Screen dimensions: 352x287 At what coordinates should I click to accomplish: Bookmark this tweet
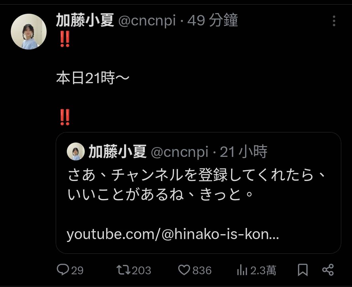[303, 270]
